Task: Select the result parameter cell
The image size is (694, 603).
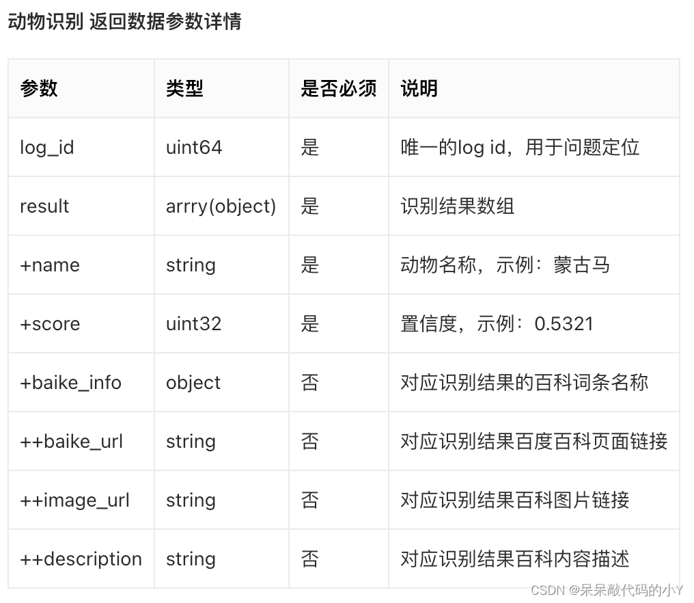Action: click(44, 206)
